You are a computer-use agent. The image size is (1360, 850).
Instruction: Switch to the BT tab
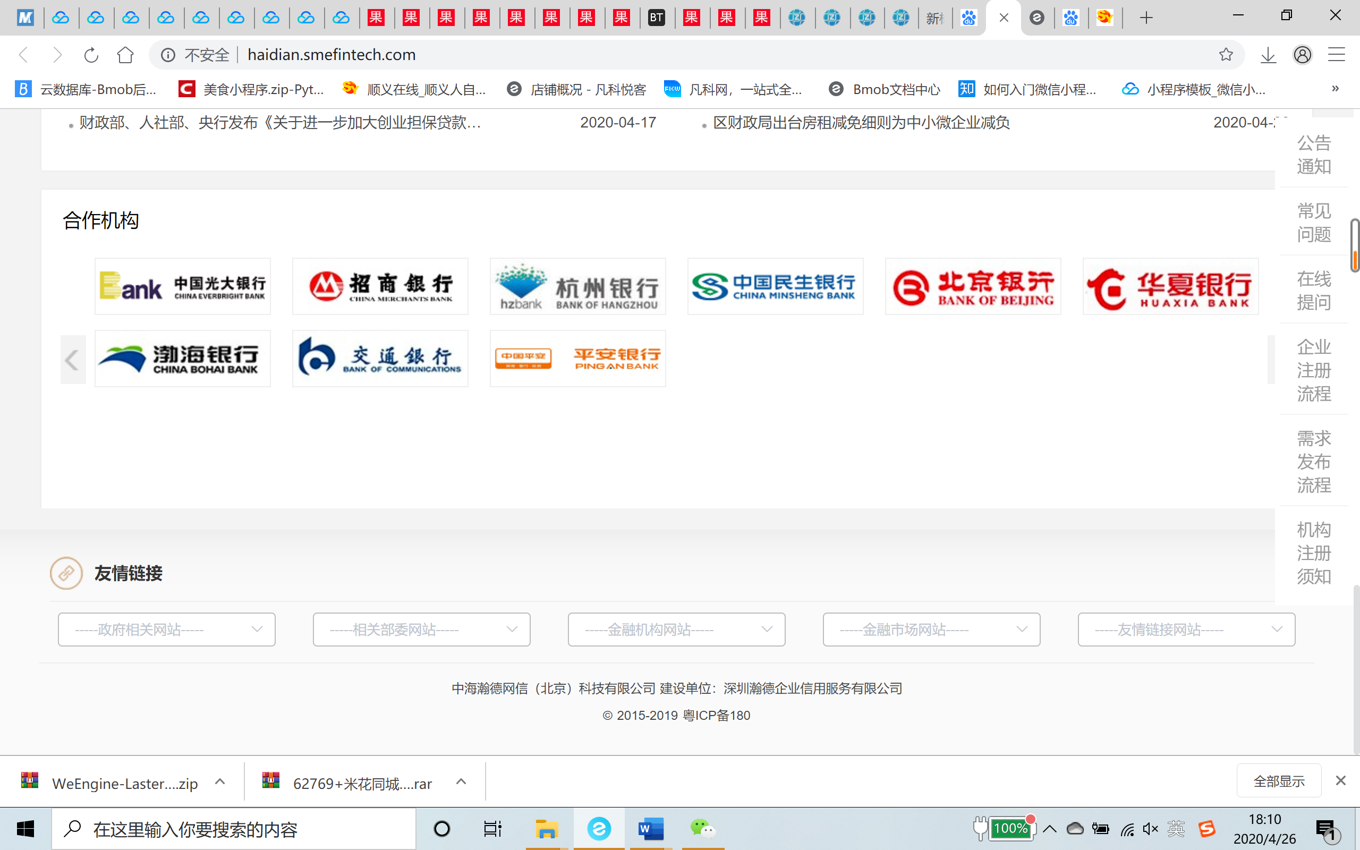(x=657, y=18)
